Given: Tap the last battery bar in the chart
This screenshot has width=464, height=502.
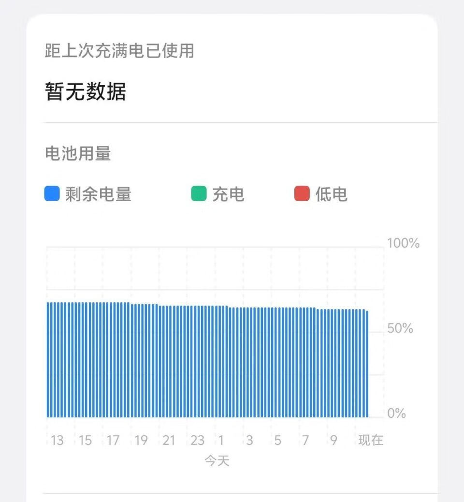Looking at the screenshot, I should (367, 363).
